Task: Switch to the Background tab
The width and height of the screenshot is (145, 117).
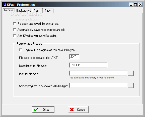Action: click(24, 11)
